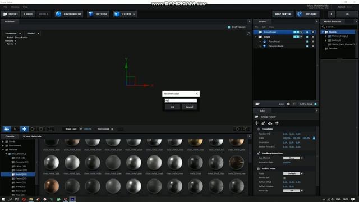
Task: Open the File menu in the menu bar
Action: coord(5,7)
